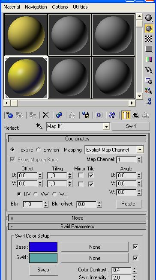156x280 pixels.
Task: Enable the Mirror checkbox for U
Action: pyautogui.click(x=81, y=176)
